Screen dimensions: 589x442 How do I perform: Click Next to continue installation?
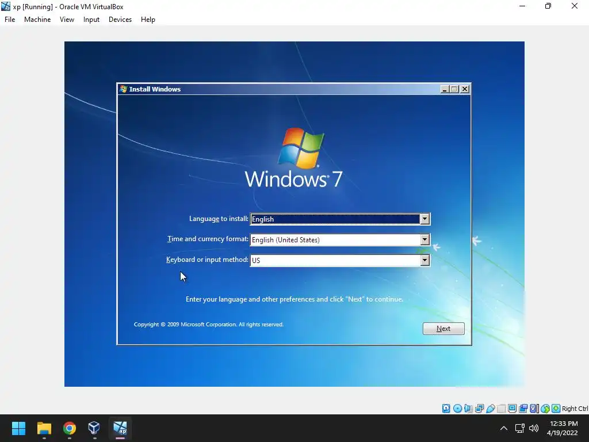click(x=443, y=329)
